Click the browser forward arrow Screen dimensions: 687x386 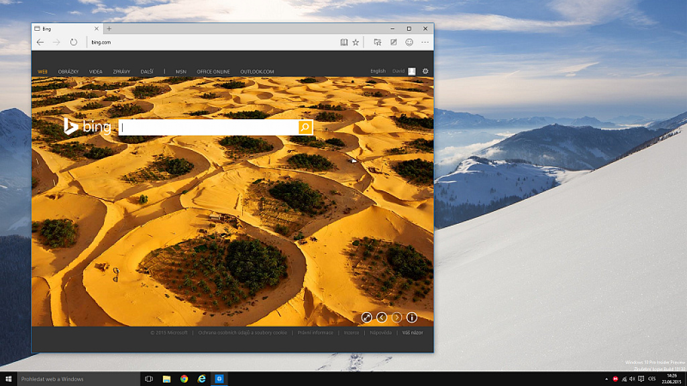(x=56, y=42)
